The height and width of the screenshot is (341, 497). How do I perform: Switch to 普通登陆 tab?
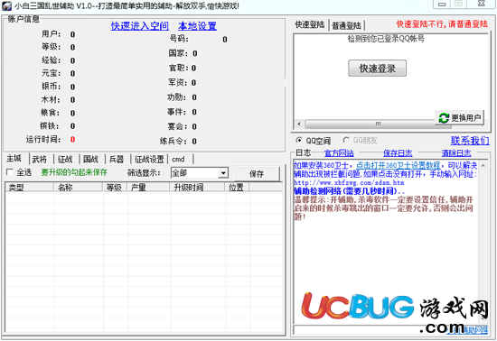346,25
